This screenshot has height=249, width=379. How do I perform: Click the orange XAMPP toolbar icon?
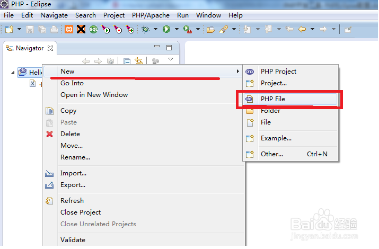(69, 30)
